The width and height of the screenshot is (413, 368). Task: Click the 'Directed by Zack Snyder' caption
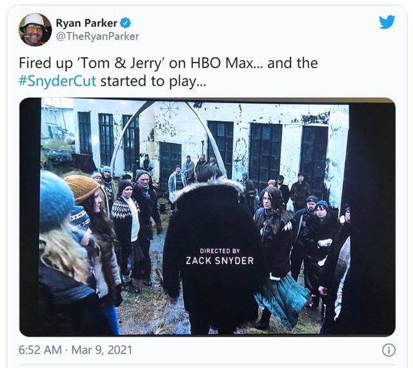(219, 257)
